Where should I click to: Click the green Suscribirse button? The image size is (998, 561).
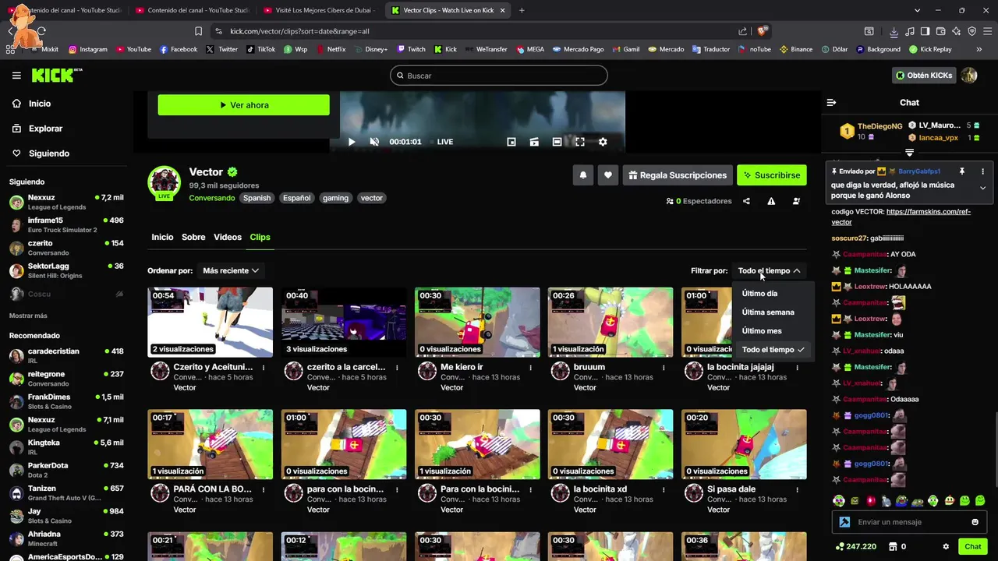point(772,175)
